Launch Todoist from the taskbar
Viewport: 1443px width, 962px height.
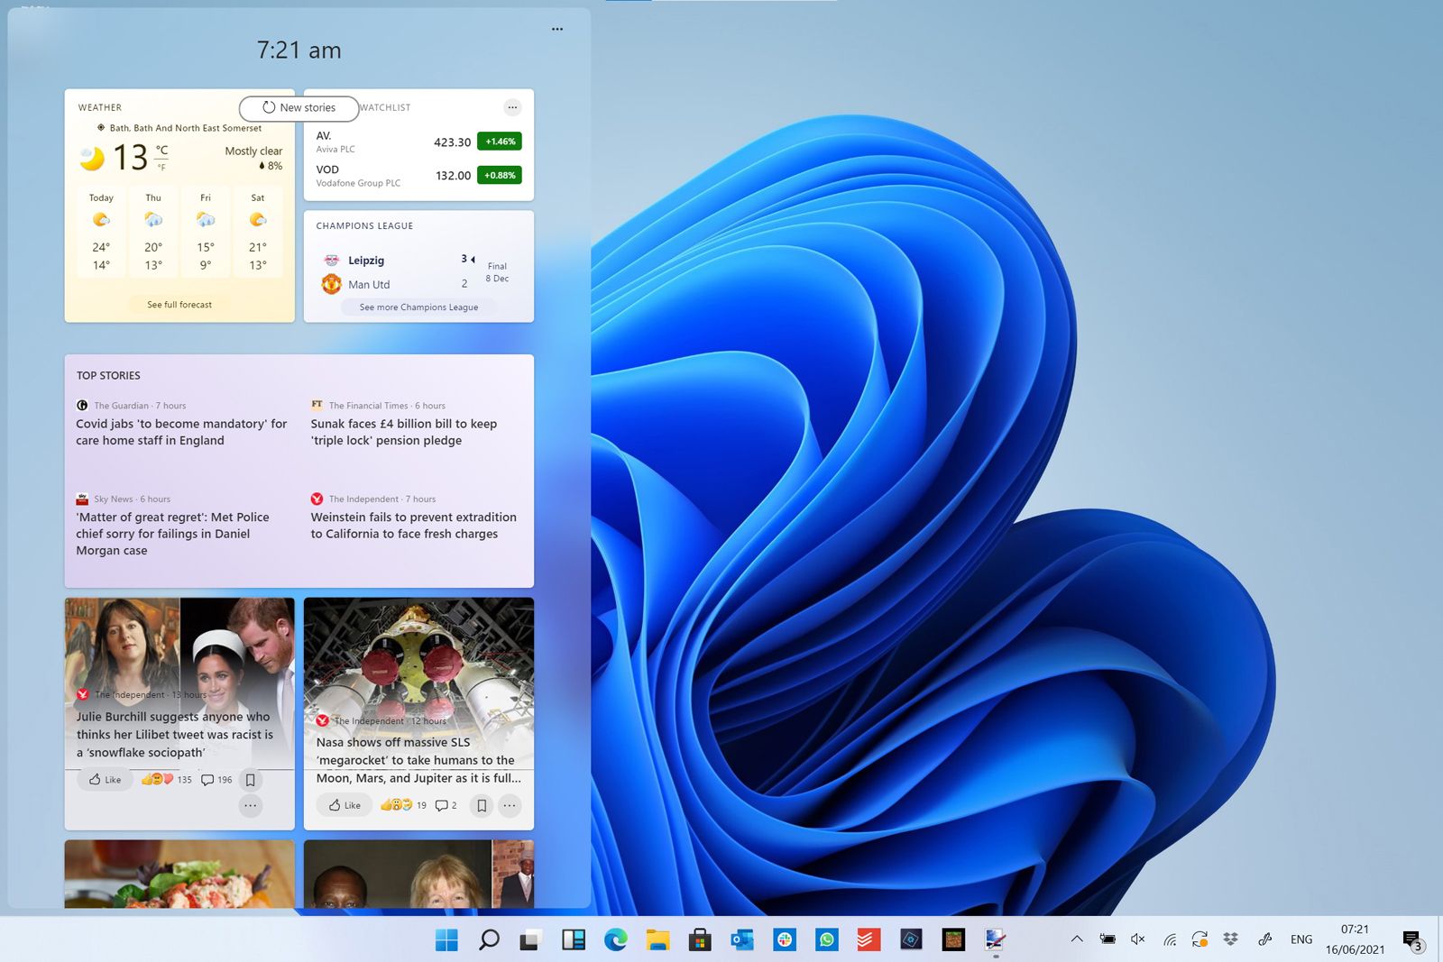click(x=869, y=940)
